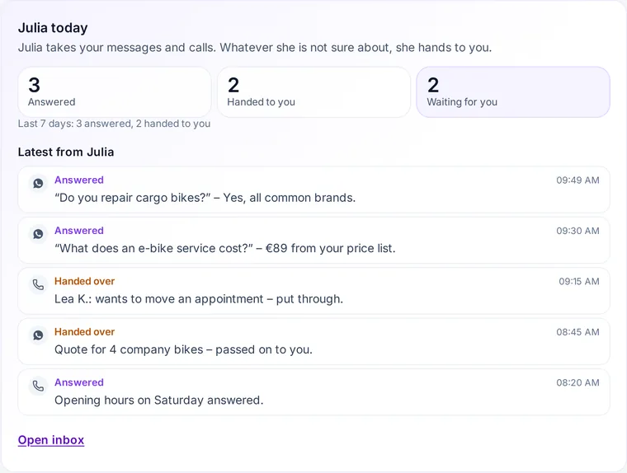Select the 3 Answered stat card

pyautogui.click(x=115, y=92)
